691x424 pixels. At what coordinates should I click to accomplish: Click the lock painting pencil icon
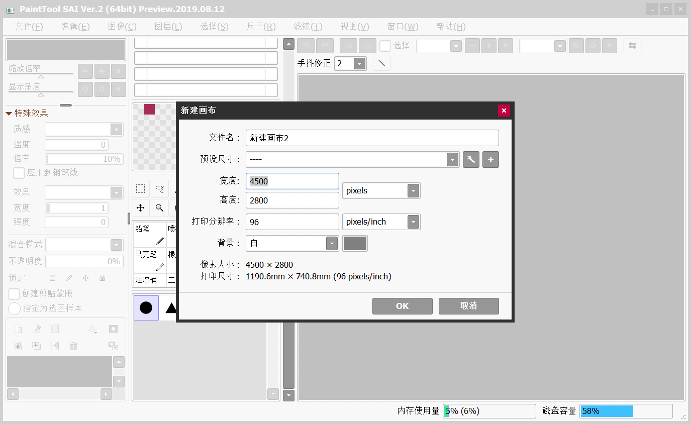click(x=69, y=278)
